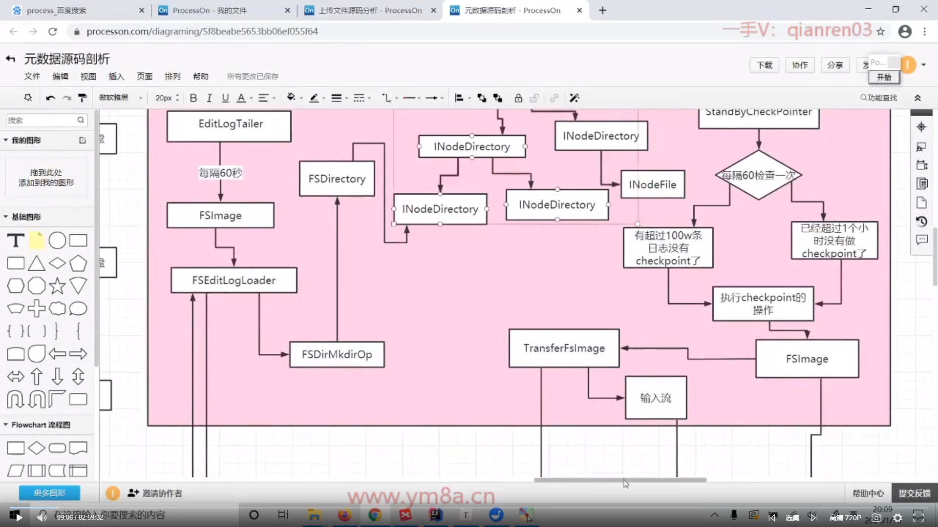Click 邀请协作者 invite collaborators
The height and width of the screenshot is (527, 938).
[x=155, y=493]
